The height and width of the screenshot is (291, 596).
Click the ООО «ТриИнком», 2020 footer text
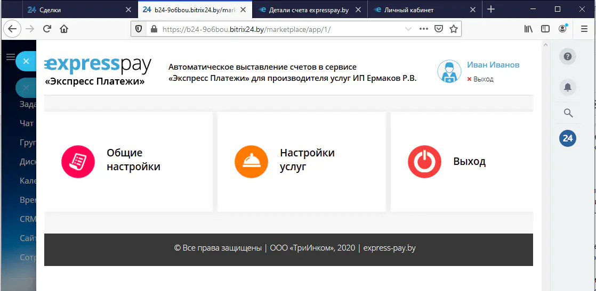click(312, 248)
